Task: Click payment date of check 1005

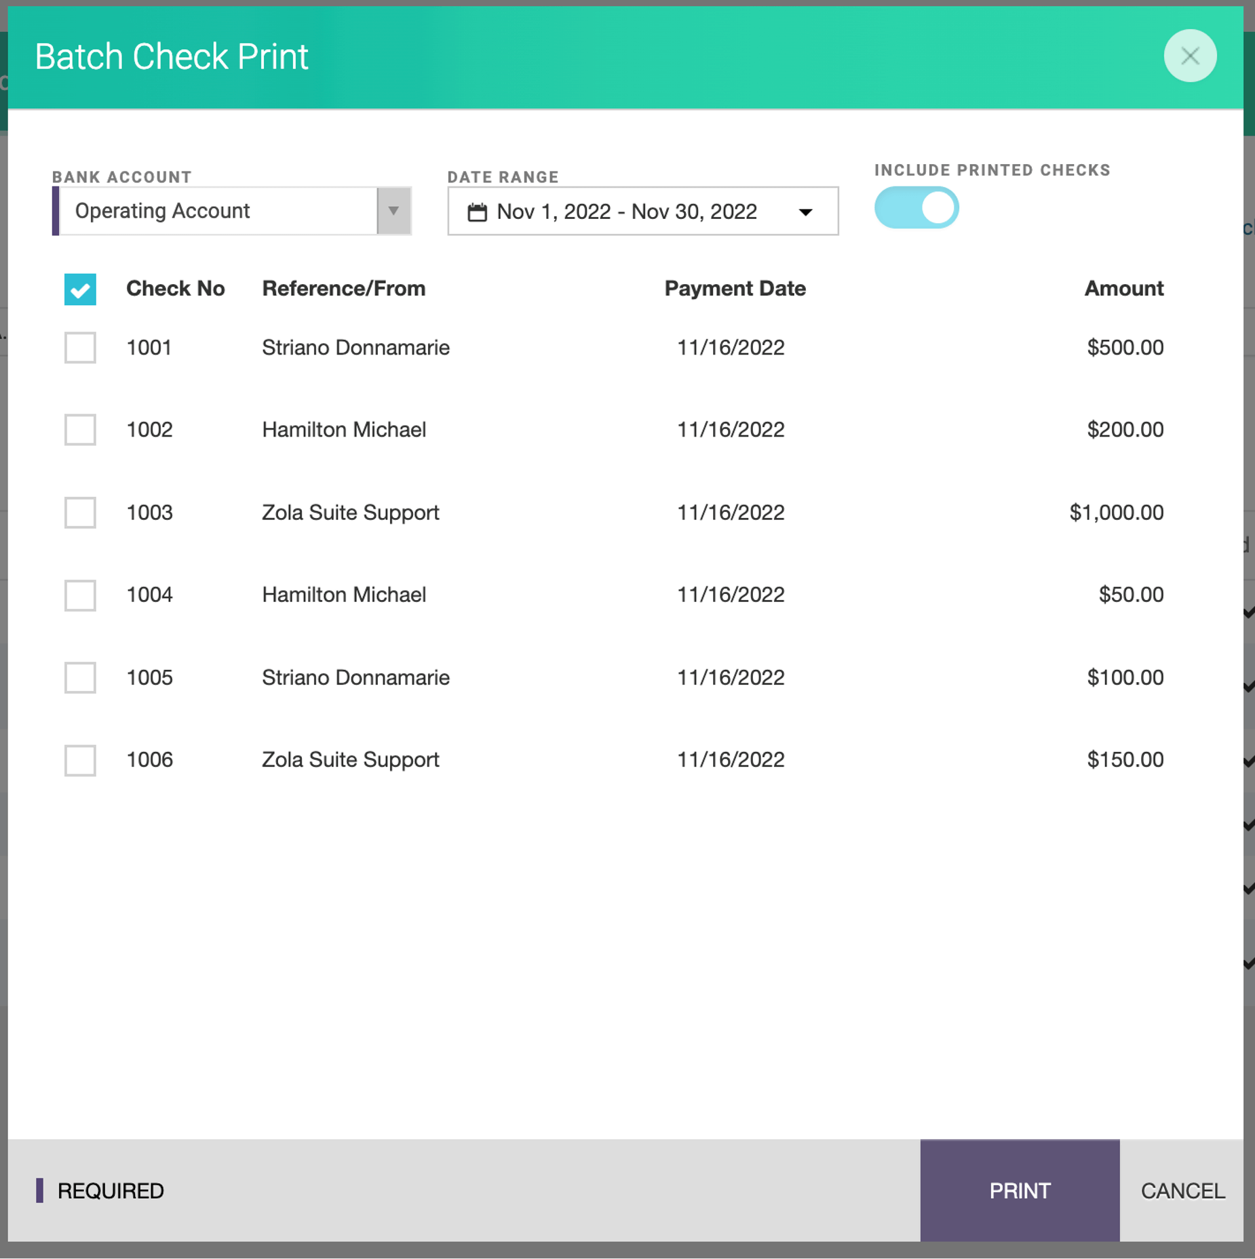Action: (731, 677)
